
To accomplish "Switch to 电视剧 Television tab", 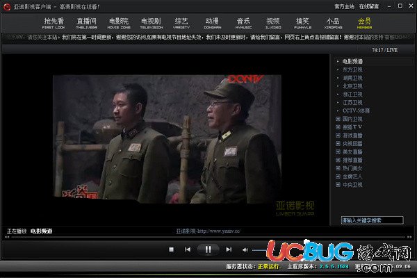I will (x=152, y=23).
